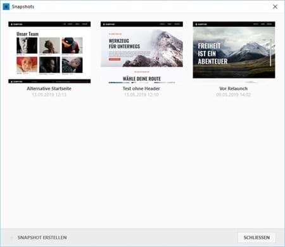Image resolution: width=285 pixels, height=247 pixels.
Task: Click the Schliessen button
Action: [x=256, y=237]
